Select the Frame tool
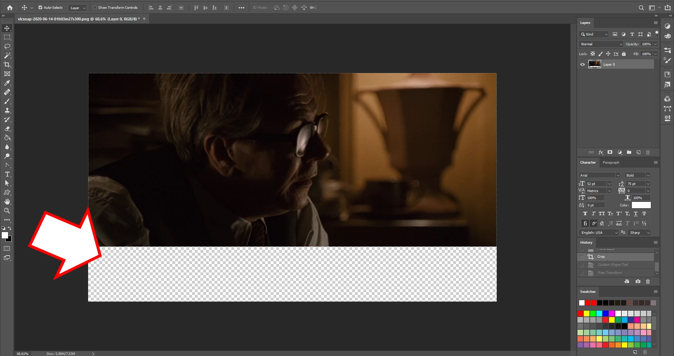Screen dimensions: 674x356 click(x=7, y=74)
